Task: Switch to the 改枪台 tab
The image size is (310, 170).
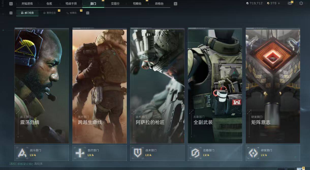Action: pyautogui.click(x=159, y=4)
